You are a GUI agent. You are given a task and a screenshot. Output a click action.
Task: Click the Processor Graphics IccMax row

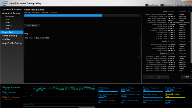pos(166,62)
